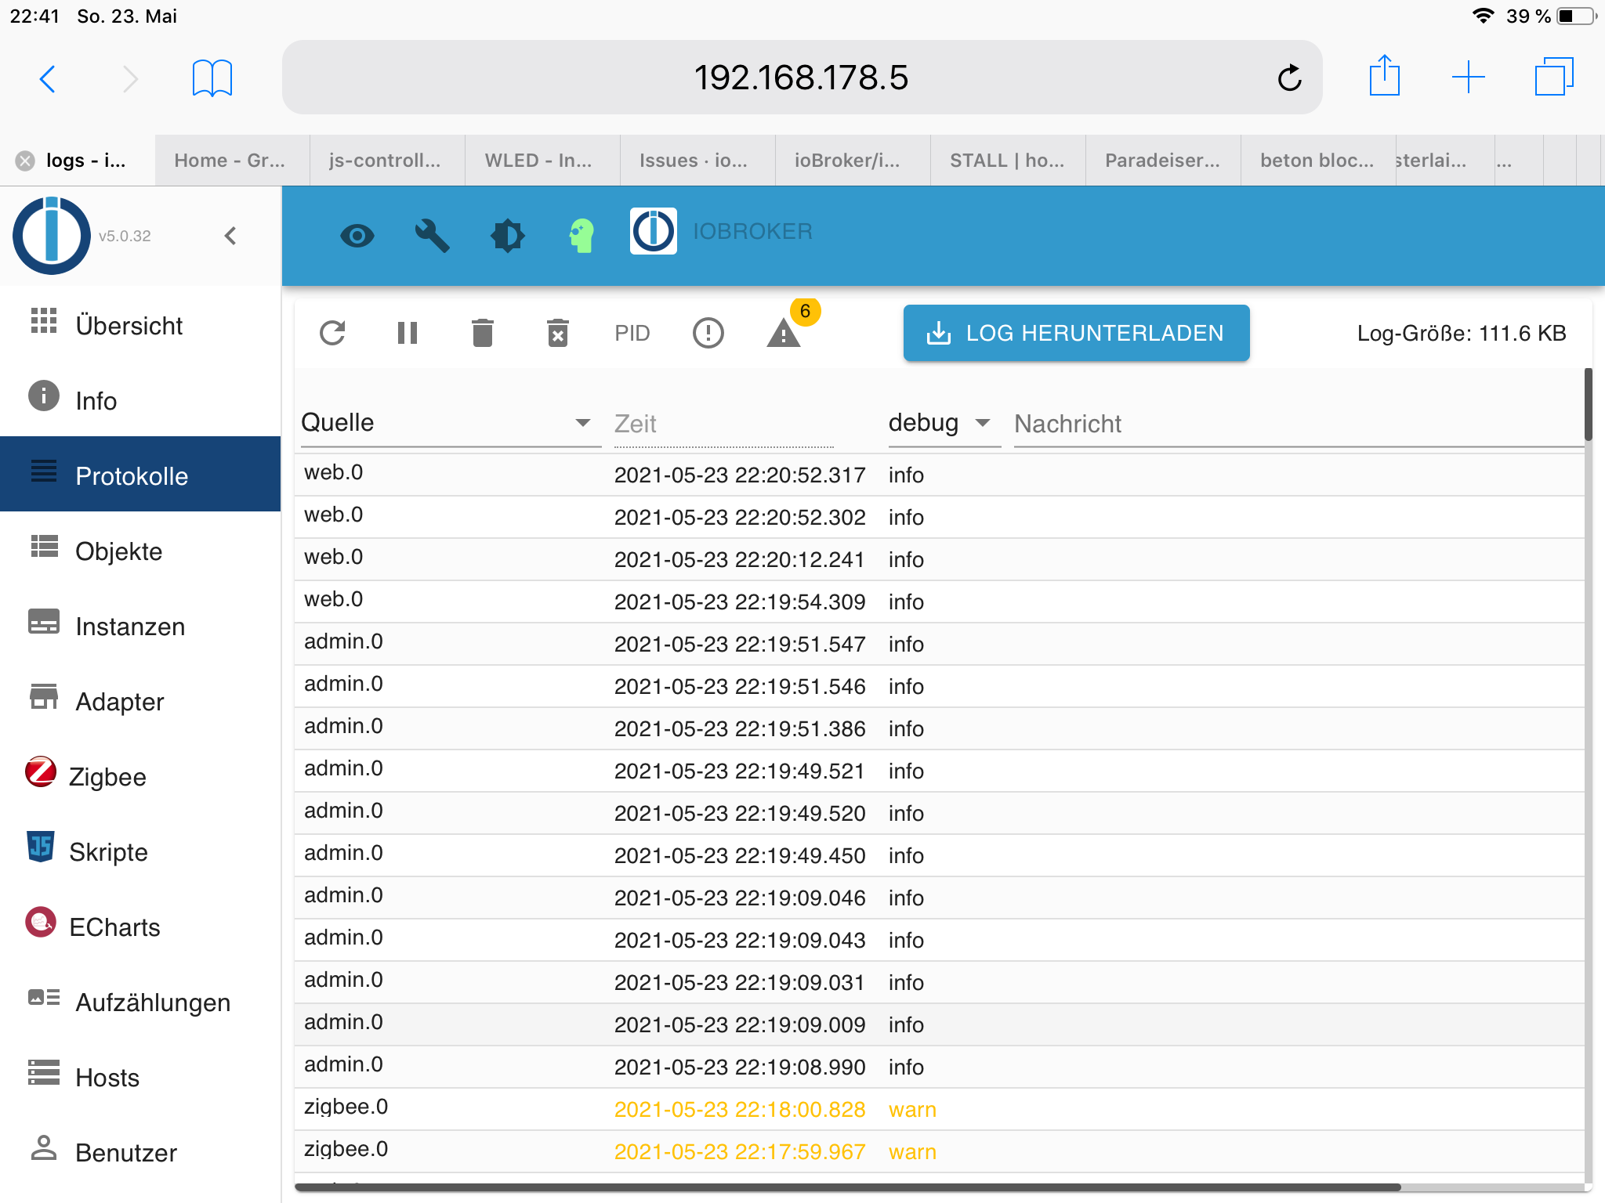The image size is (1605, 1203).
Task: Toggle the eye view icon in header
Action: 357,235
